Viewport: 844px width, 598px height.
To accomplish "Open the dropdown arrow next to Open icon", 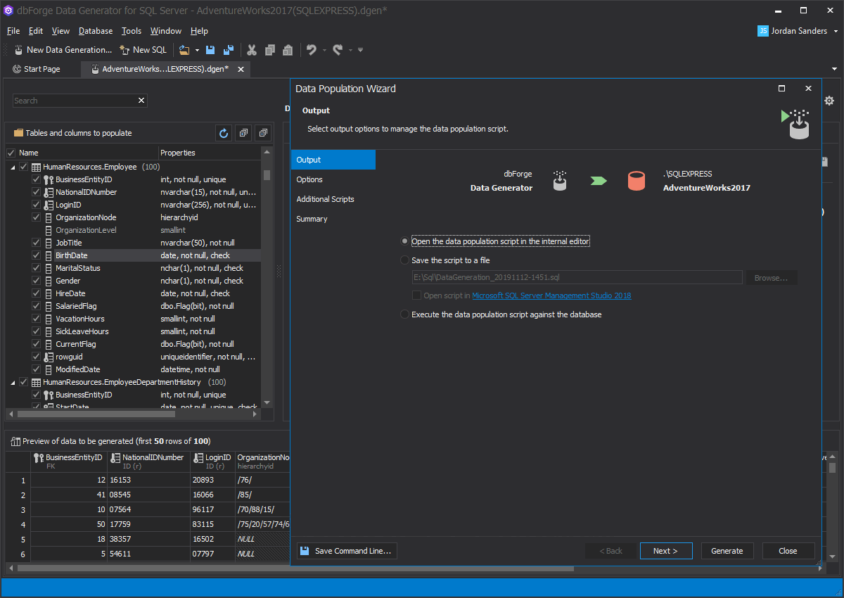I will tap(197, 50).
